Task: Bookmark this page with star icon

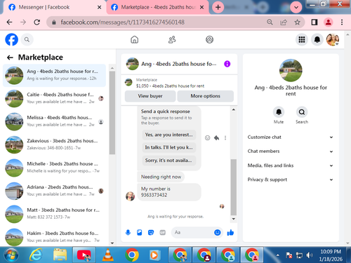Action: [x=297, y=22]
